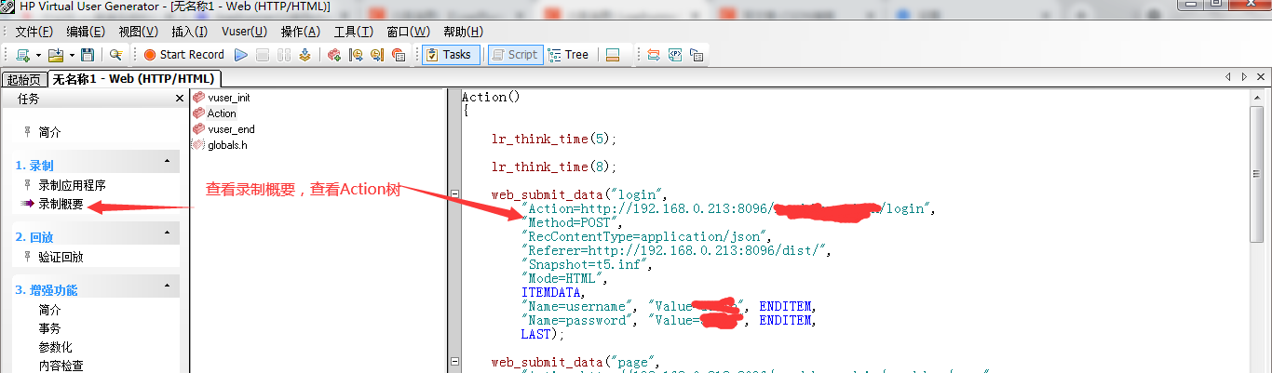Image resolution: width=1272 pixels, height=373 pixels.
Task: Close the document with the tab-bar X
Action: 1261,78
